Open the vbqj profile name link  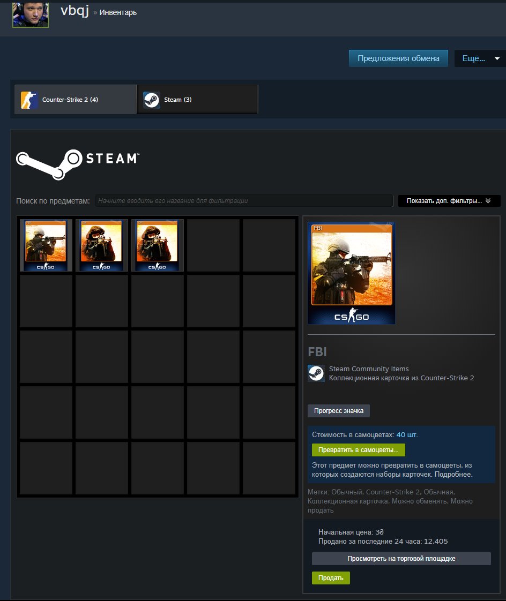click(75, 11)
